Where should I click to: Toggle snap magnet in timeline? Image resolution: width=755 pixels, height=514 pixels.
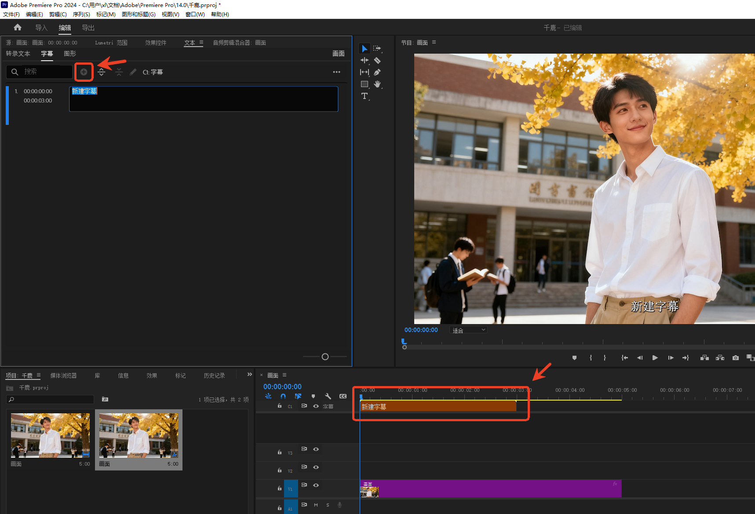[283, 396]
